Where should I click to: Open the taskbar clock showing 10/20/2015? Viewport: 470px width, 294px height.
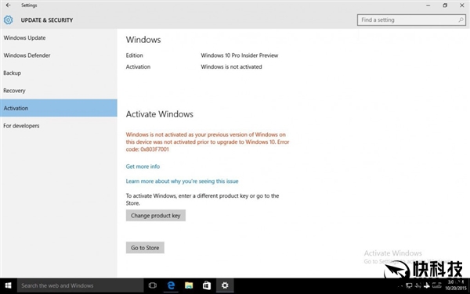tap(456, 285)
